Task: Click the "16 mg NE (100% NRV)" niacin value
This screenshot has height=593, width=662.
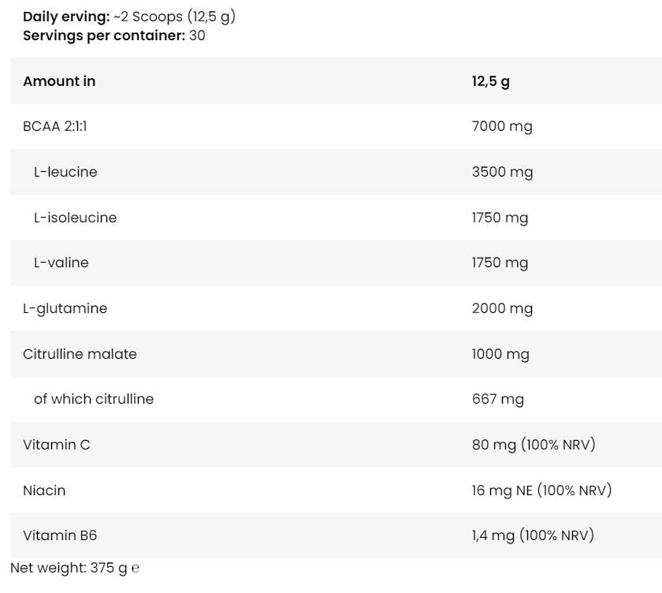Action: (x=541, y=490)
